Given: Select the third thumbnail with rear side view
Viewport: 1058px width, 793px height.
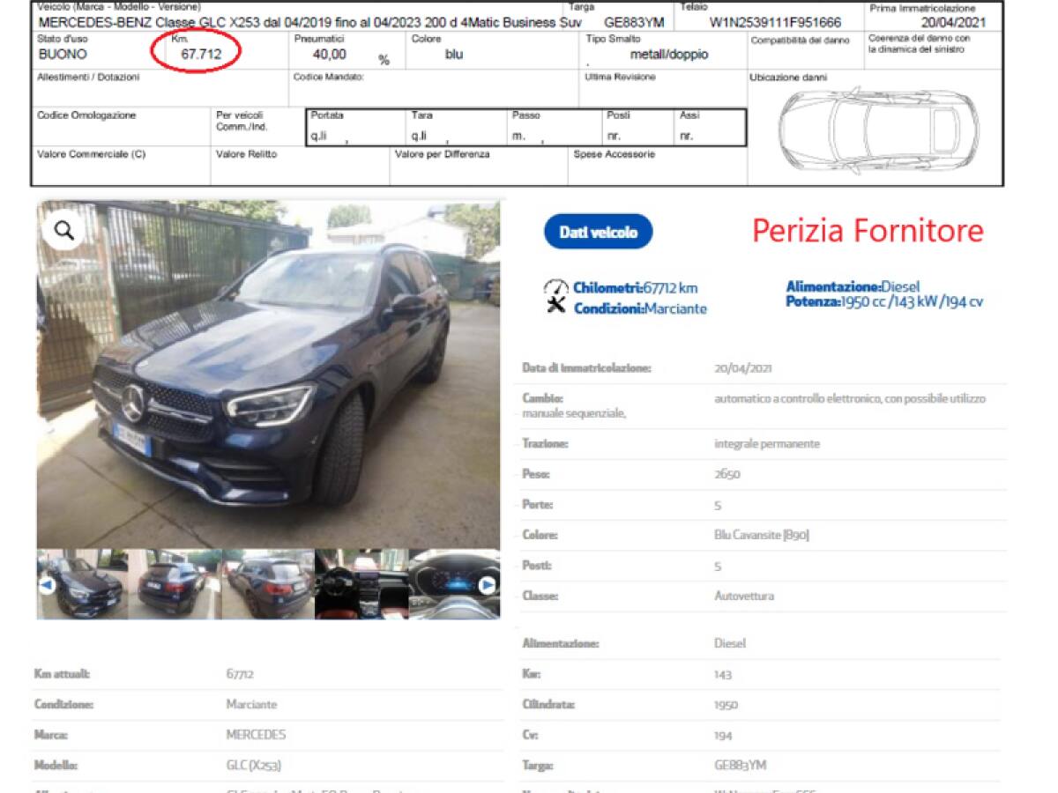Looking at the screenshot, I should tap(267, 585).
